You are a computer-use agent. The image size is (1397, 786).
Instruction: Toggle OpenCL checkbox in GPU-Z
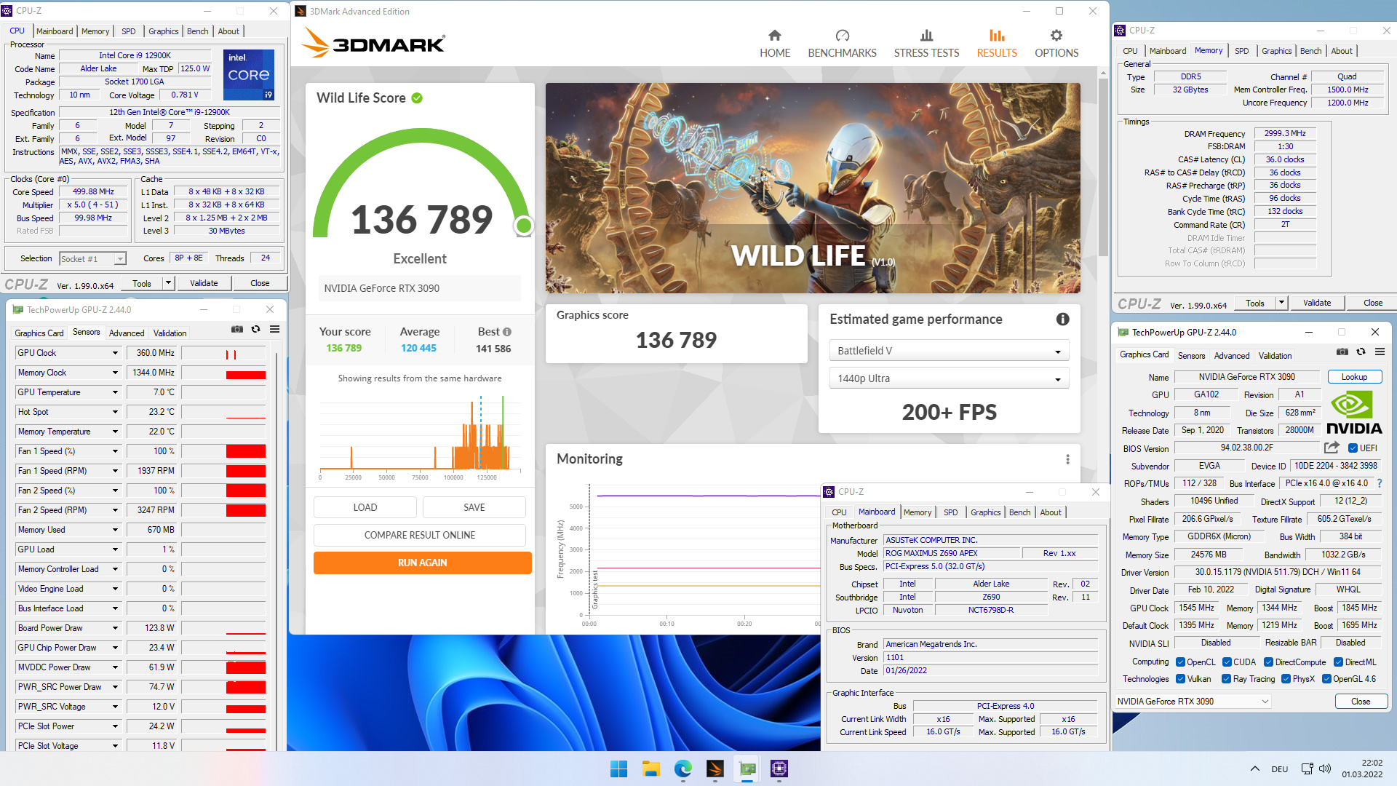[1180, 662]
